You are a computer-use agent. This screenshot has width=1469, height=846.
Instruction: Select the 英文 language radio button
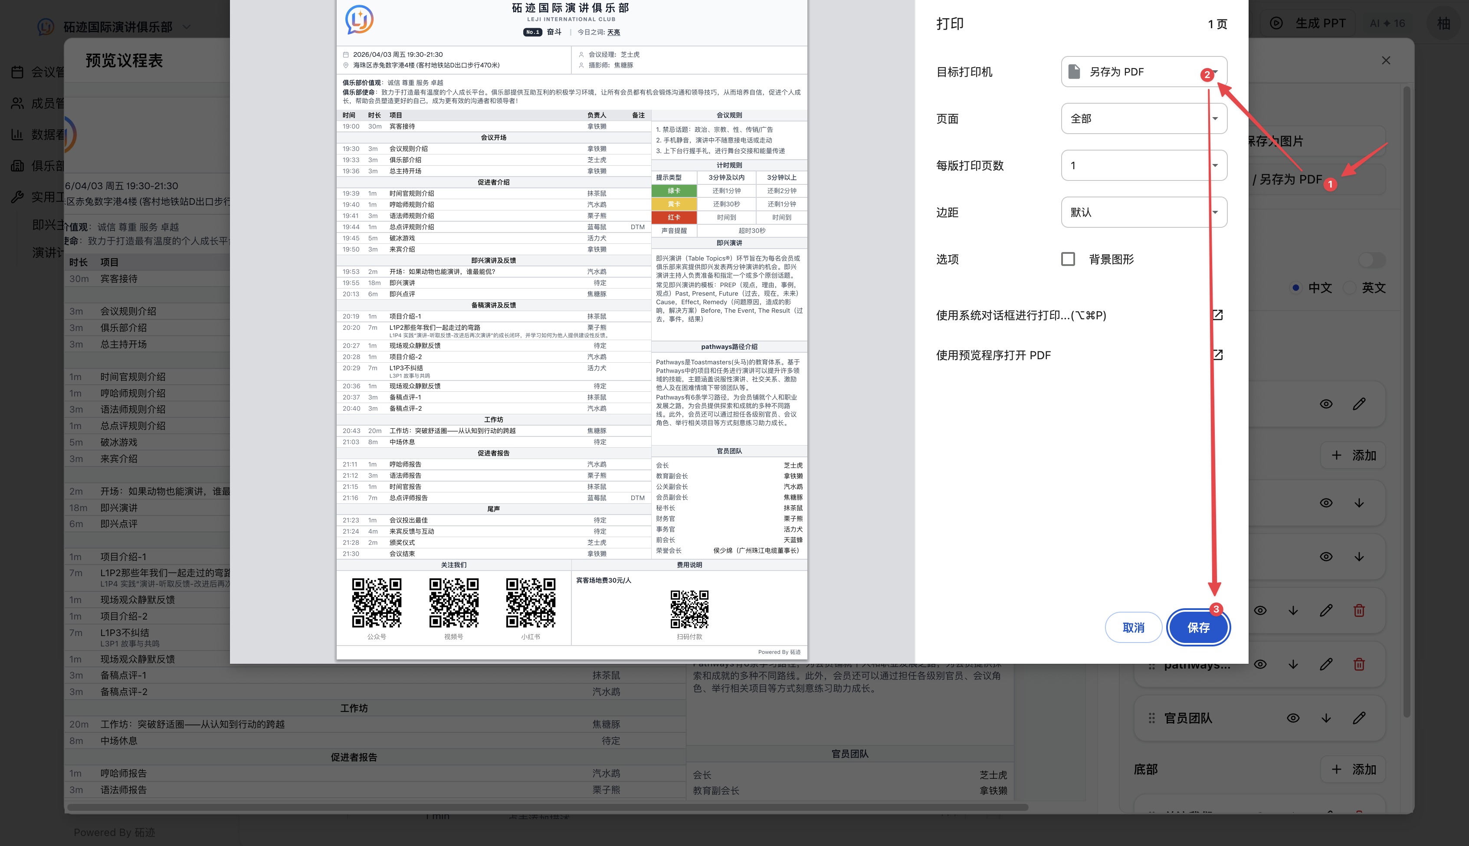coord(1349,288)
